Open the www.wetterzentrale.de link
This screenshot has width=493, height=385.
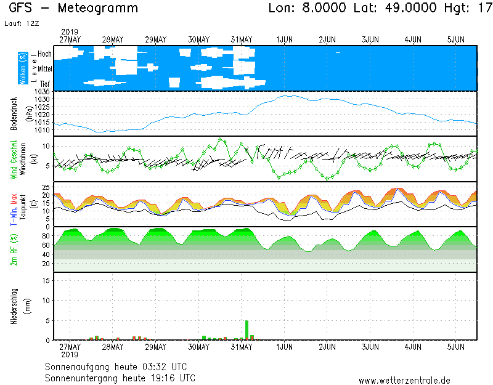coord(404,381)
